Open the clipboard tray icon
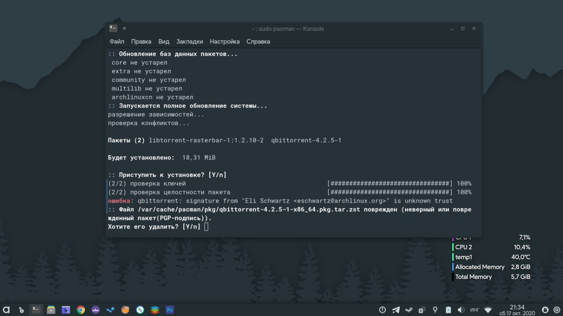The height and width of the screenshot is (316, 563). tap(422, 310)
